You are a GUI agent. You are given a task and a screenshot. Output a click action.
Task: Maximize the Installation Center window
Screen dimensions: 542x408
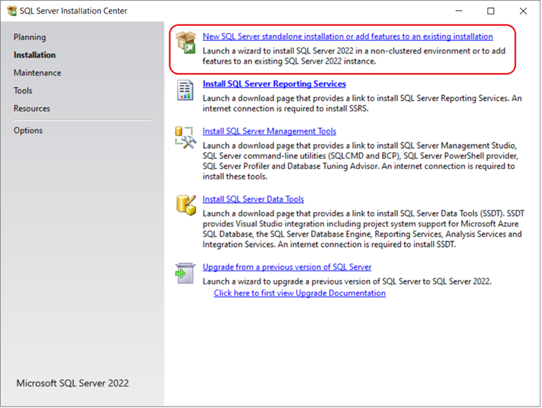point(491,11)
